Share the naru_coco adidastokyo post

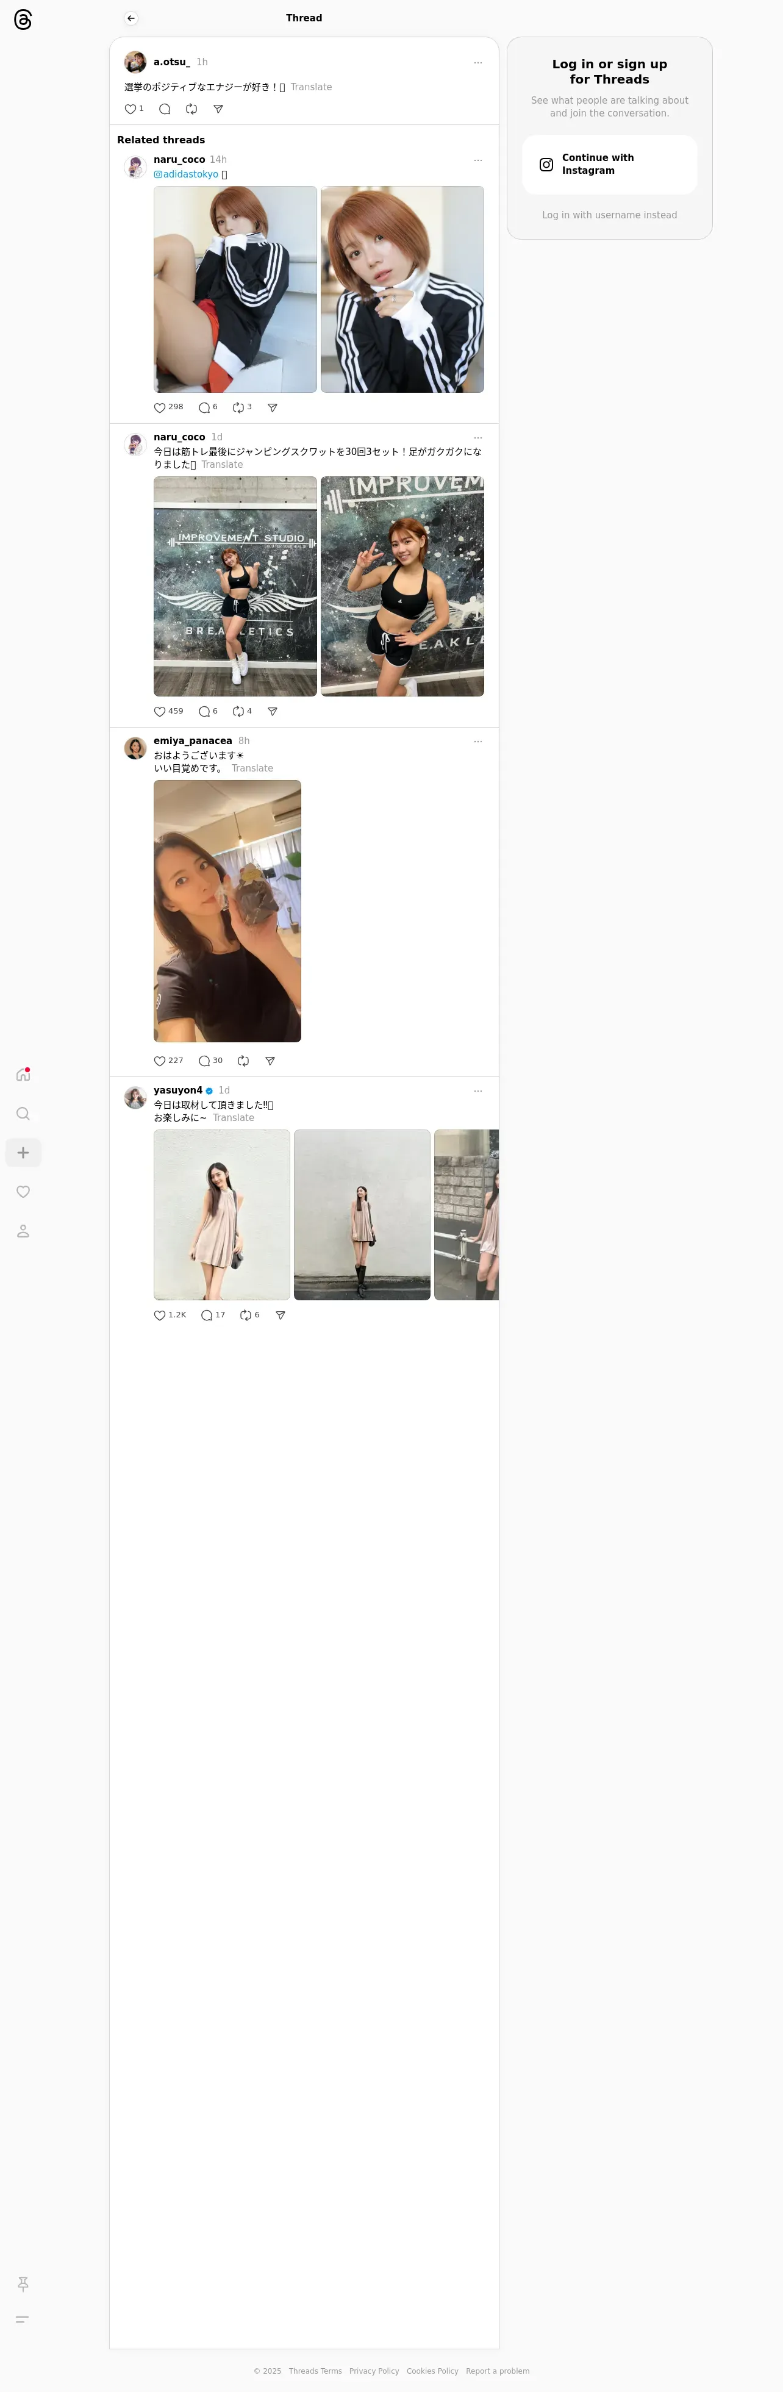pyautogui.click(x=272, y=407)
